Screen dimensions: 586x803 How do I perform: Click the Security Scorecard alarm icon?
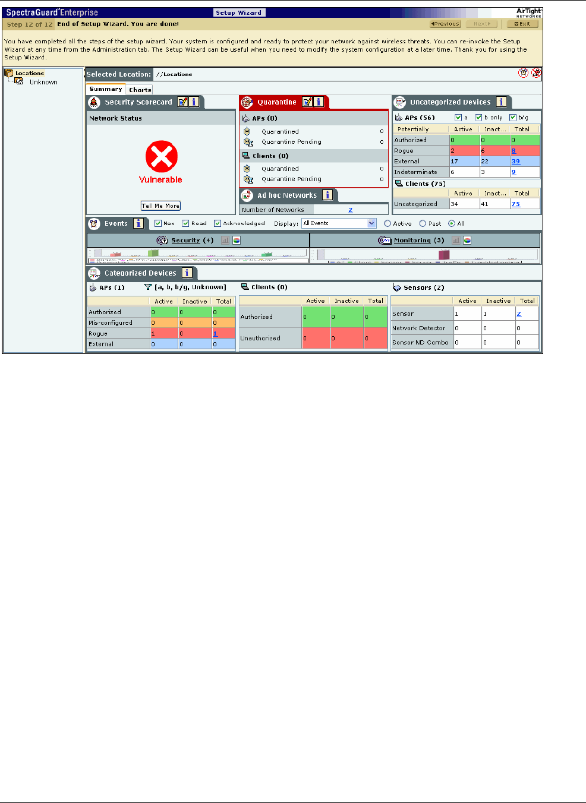tap(94, 102)
